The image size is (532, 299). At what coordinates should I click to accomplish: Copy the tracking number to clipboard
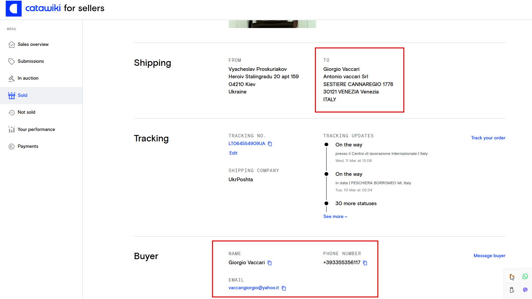pos(270,144)
